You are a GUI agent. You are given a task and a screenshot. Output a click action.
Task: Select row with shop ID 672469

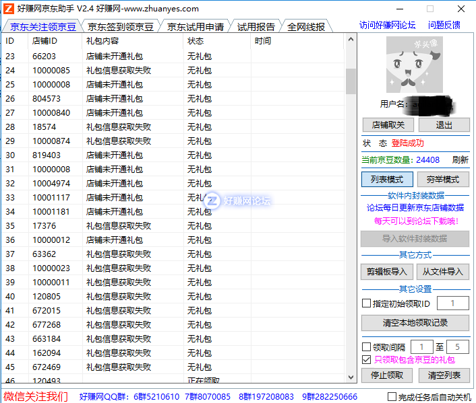173,367
